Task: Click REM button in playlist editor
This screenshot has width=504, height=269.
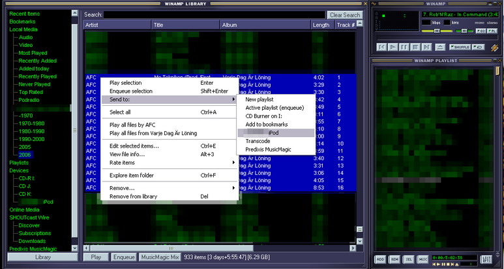Action: tap(394, 259)
